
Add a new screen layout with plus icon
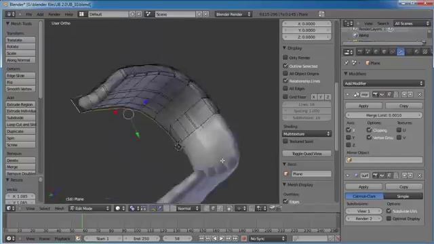point(132,14)
